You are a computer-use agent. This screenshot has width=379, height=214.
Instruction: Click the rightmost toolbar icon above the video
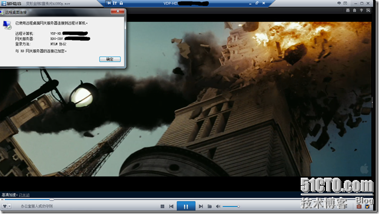[x=368, y=11]
